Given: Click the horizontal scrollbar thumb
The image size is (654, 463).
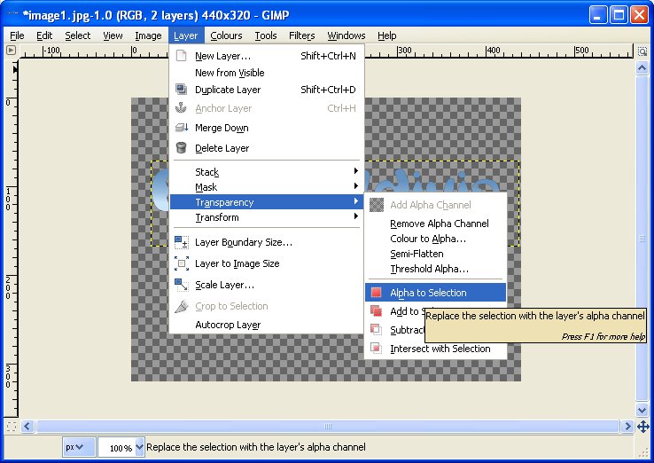Looking at the screenshot, I should (327, 427).
